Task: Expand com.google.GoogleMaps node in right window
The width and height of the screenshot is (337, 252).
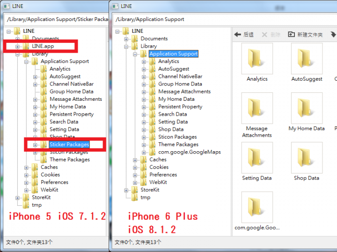Action: point(144,153)
